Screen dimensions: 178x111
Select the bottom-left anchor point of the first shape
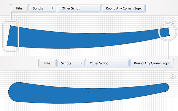click(x=7, y=46)
